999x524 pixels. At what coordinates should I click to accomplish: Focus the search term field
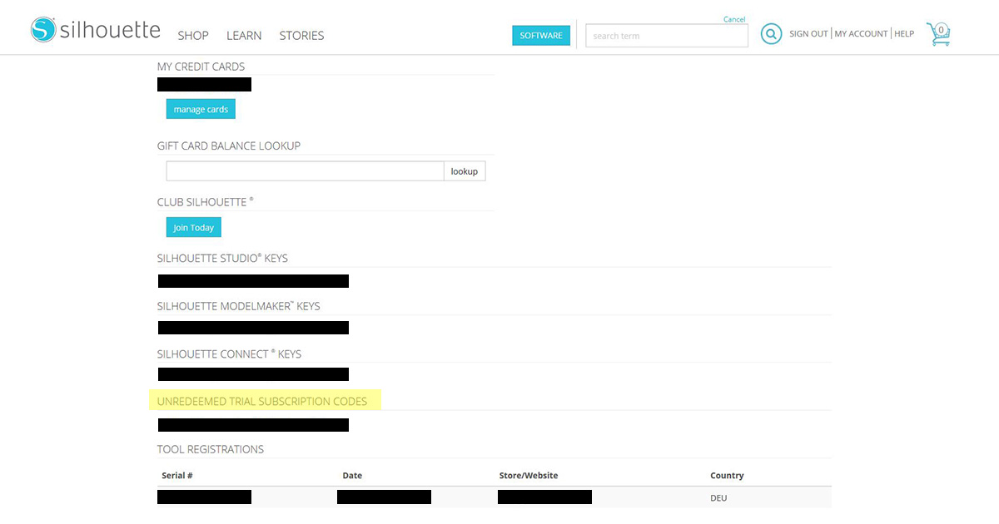pyautogui.click(x=666, y=36)
